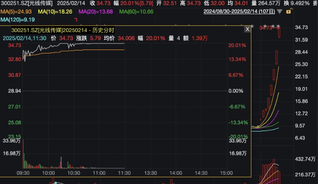Click the 20.01% top percent label
This screenshot has width=318, height=184.
237,45
